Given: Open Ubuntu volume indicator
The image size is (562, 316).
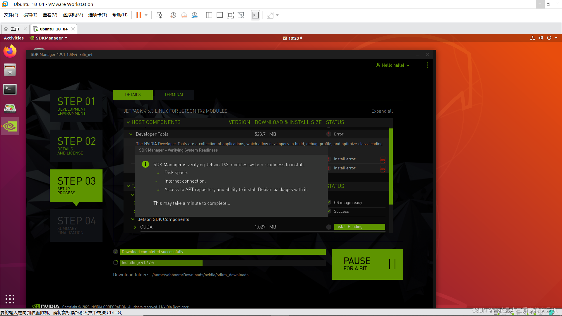Looking at the screenshot, I should tap(541, 38).
